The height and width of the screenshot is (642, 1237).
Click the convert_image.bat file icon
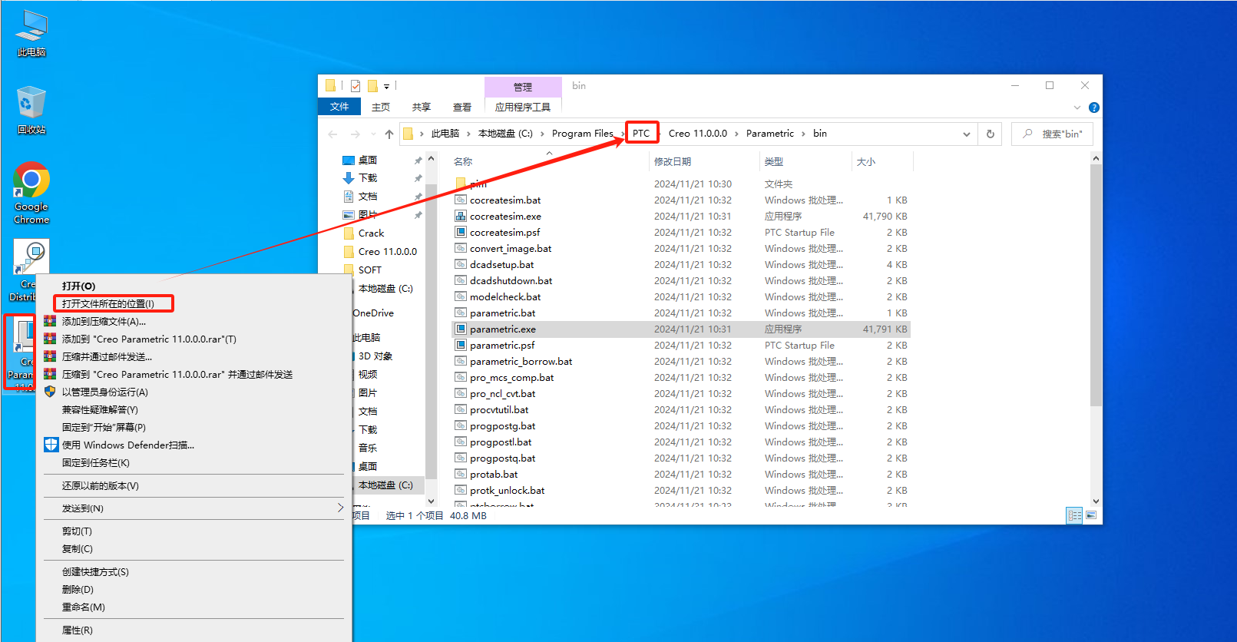[461, 248]
